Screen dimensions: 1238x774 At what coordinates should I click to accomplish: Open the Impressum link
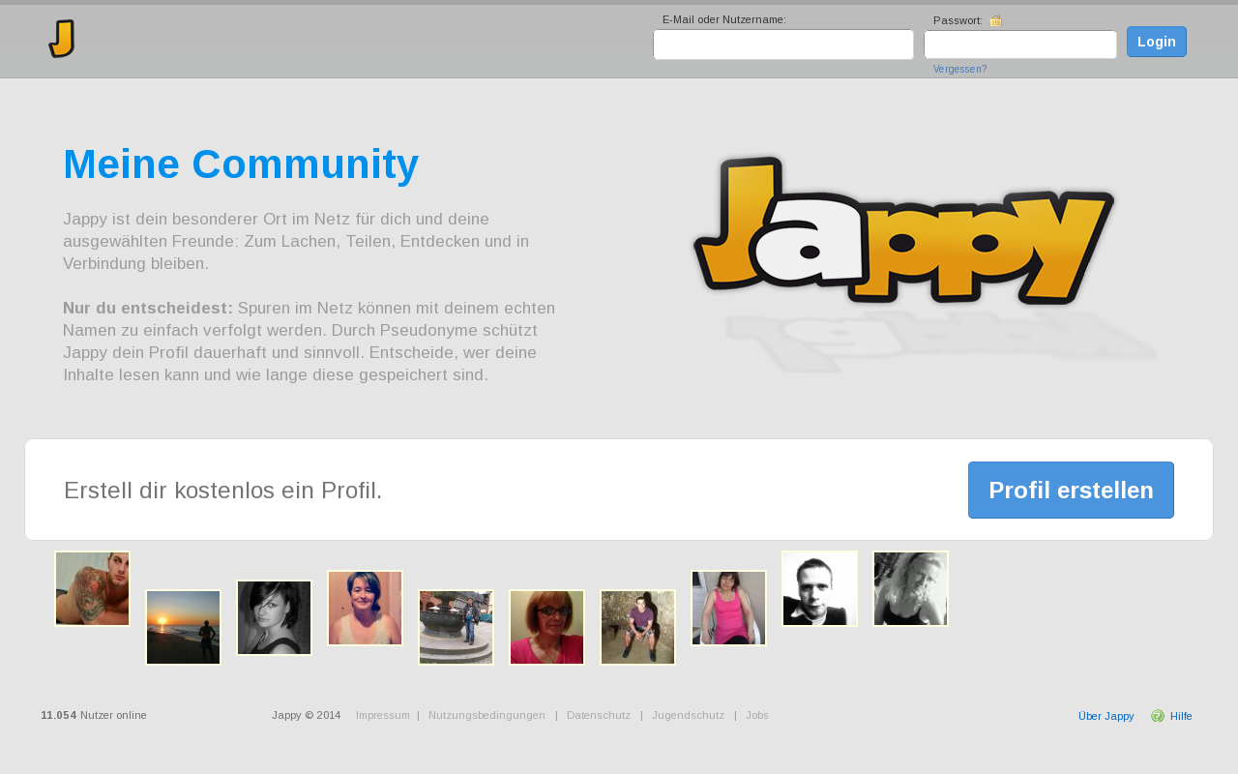382,716
